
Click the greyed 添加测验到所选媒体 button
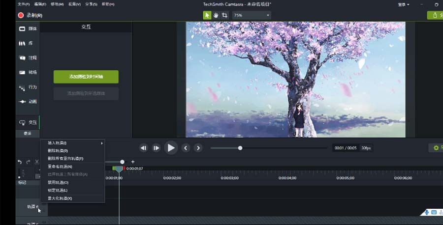tap(86, 93)
